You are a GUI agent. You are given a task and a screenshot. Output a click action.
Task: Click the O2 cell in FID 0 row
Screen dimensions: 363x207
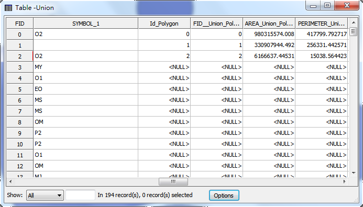86,34
